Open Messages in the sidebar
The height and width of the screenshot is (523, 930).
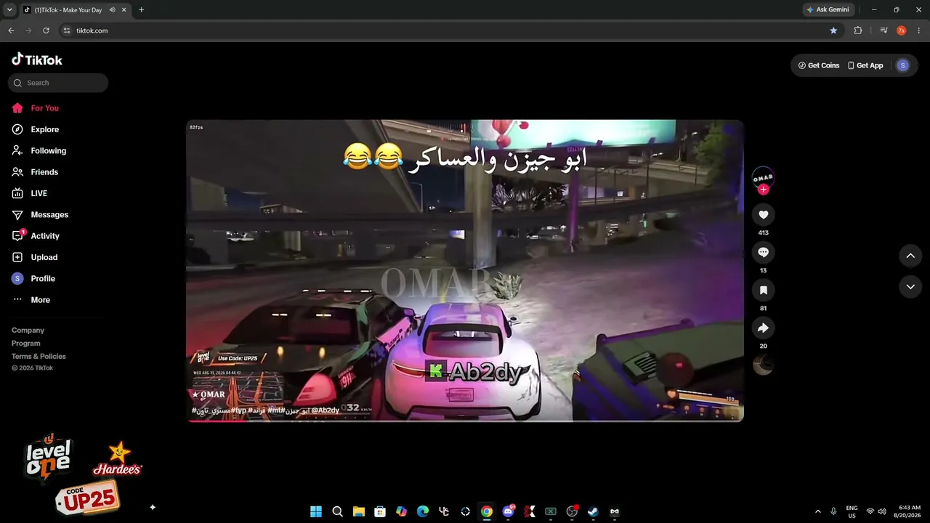40,214
